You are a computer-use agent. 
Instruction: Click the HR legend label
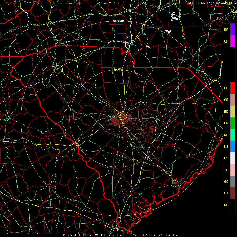point(226,123)
